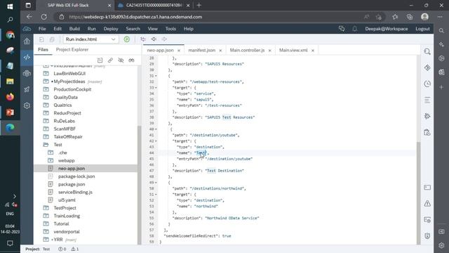
Task: Navigate back with toolbar left arrow
Action: click(x=154, y=39)
